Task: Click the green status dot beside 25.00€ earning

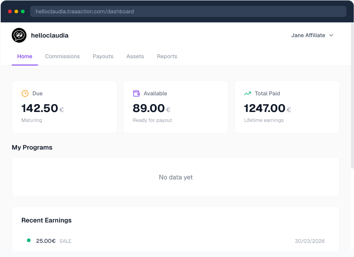Action: click(29, 240)
